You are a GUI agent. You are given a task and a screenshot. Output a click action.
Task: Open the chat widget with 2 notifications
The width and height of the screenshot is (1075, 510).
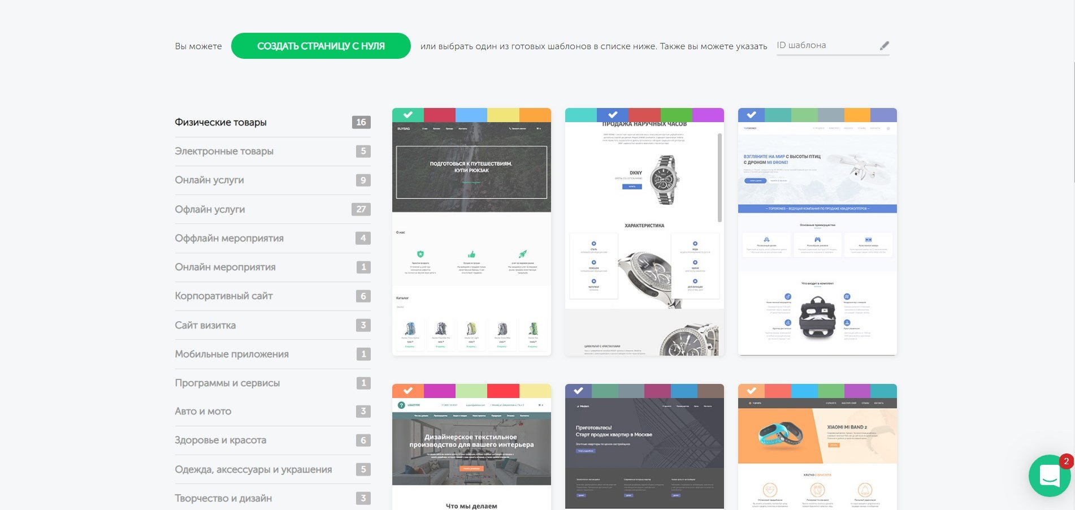[1050, 476]
